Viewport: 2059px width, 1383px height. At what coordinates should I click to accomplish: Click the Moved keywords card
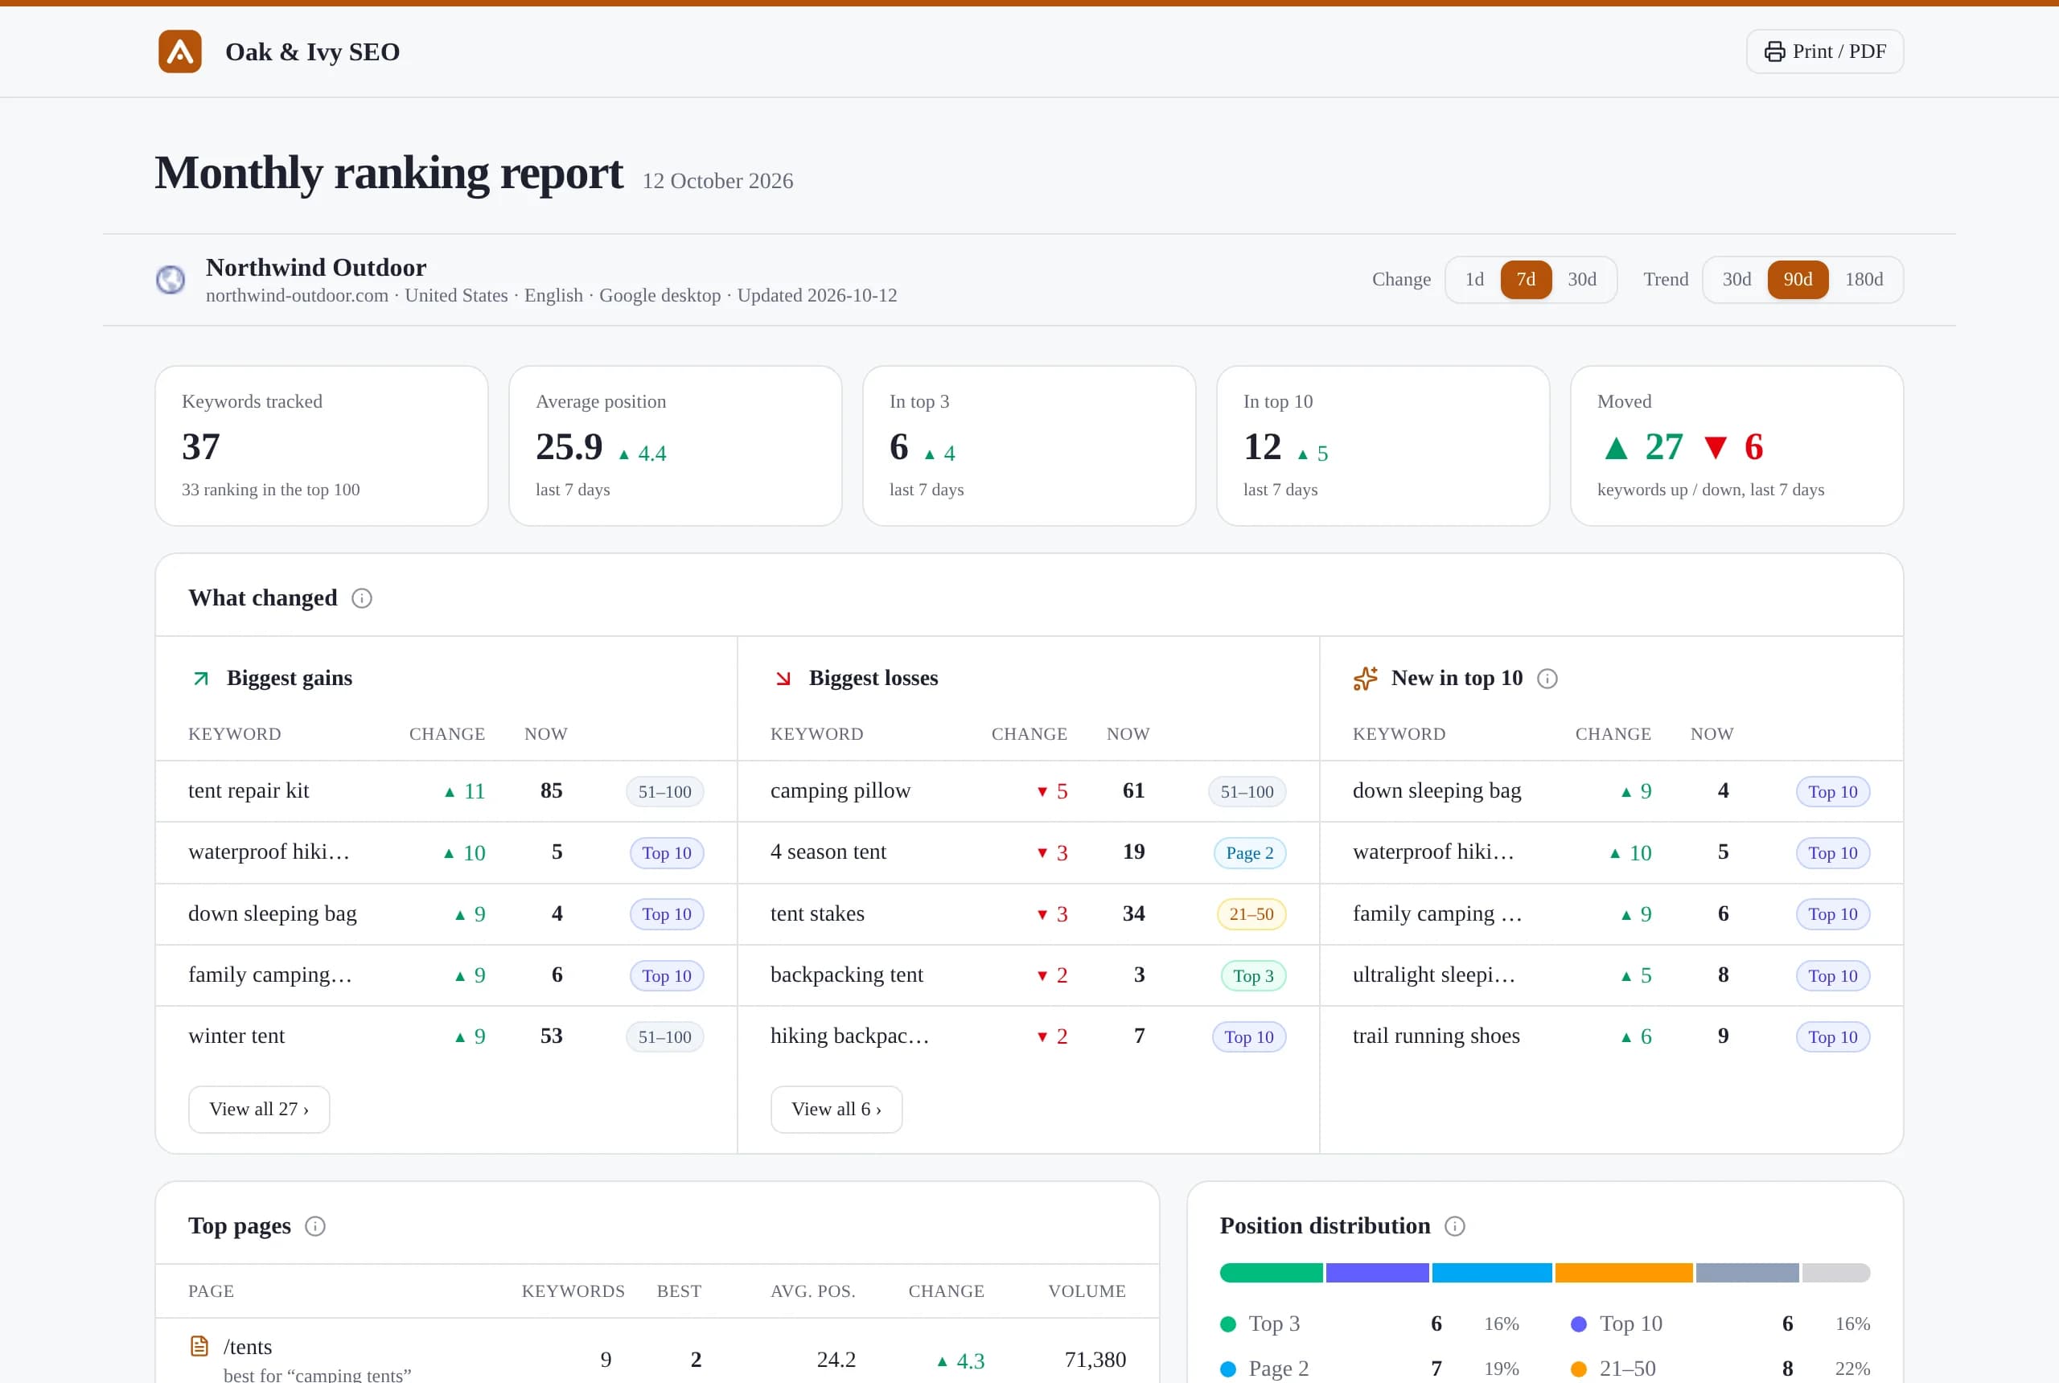click(1737, 446)
